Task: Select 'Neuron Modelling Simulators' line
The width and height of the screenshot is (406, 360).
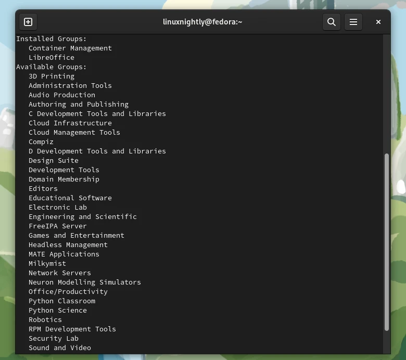Action: click(x=85, y=282)
